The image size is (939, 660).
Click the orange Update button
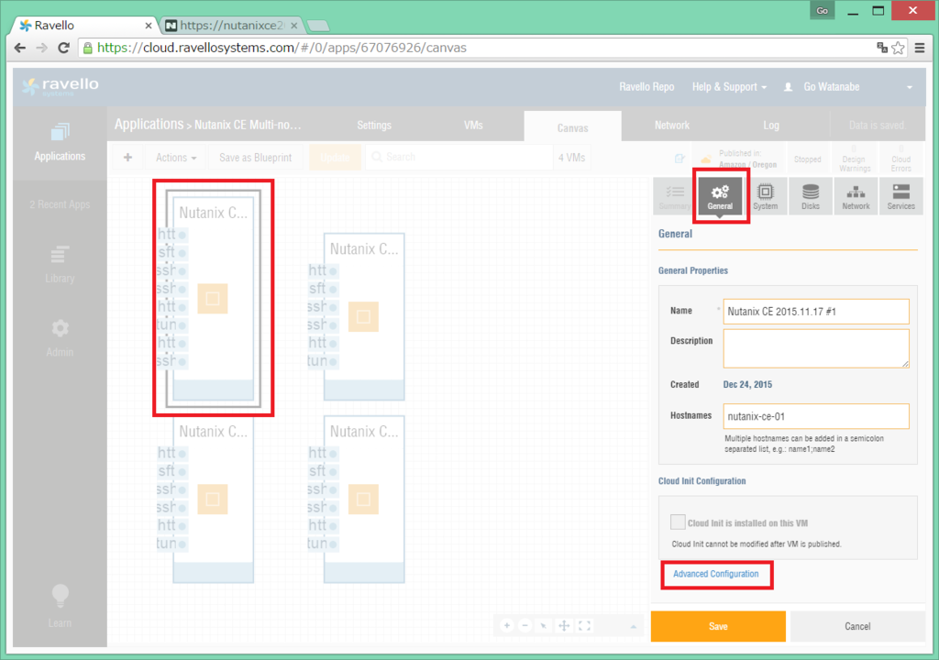[x=335, y=158]
